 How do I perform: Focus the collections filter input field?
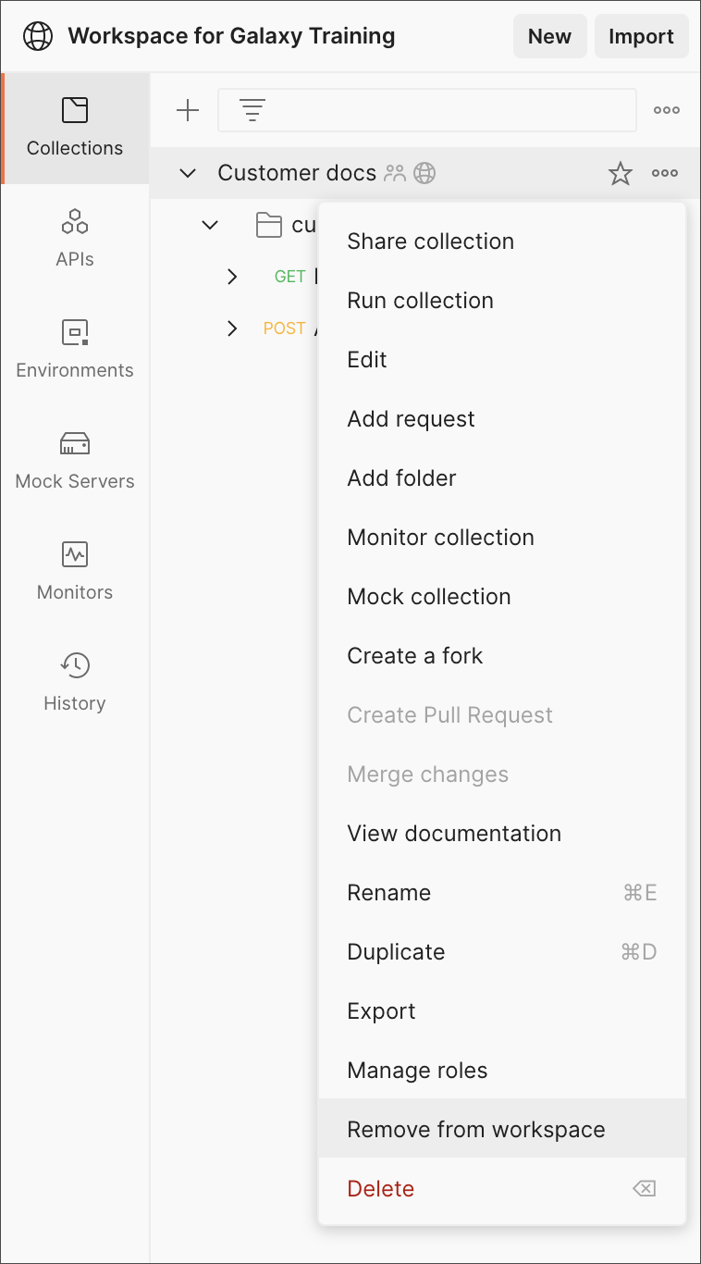pyautogui.click(x=427, y=110)
